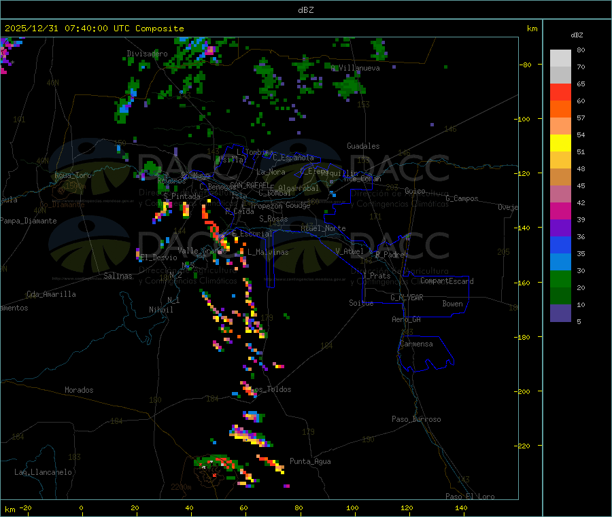Click the Atuel_Norte map label
Viewport: 612px width, 517px height.
[x=323, y=228]
